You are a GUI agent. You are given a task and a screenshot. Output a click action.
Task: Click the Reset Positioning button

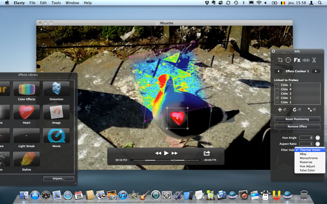tap(297, 119)
